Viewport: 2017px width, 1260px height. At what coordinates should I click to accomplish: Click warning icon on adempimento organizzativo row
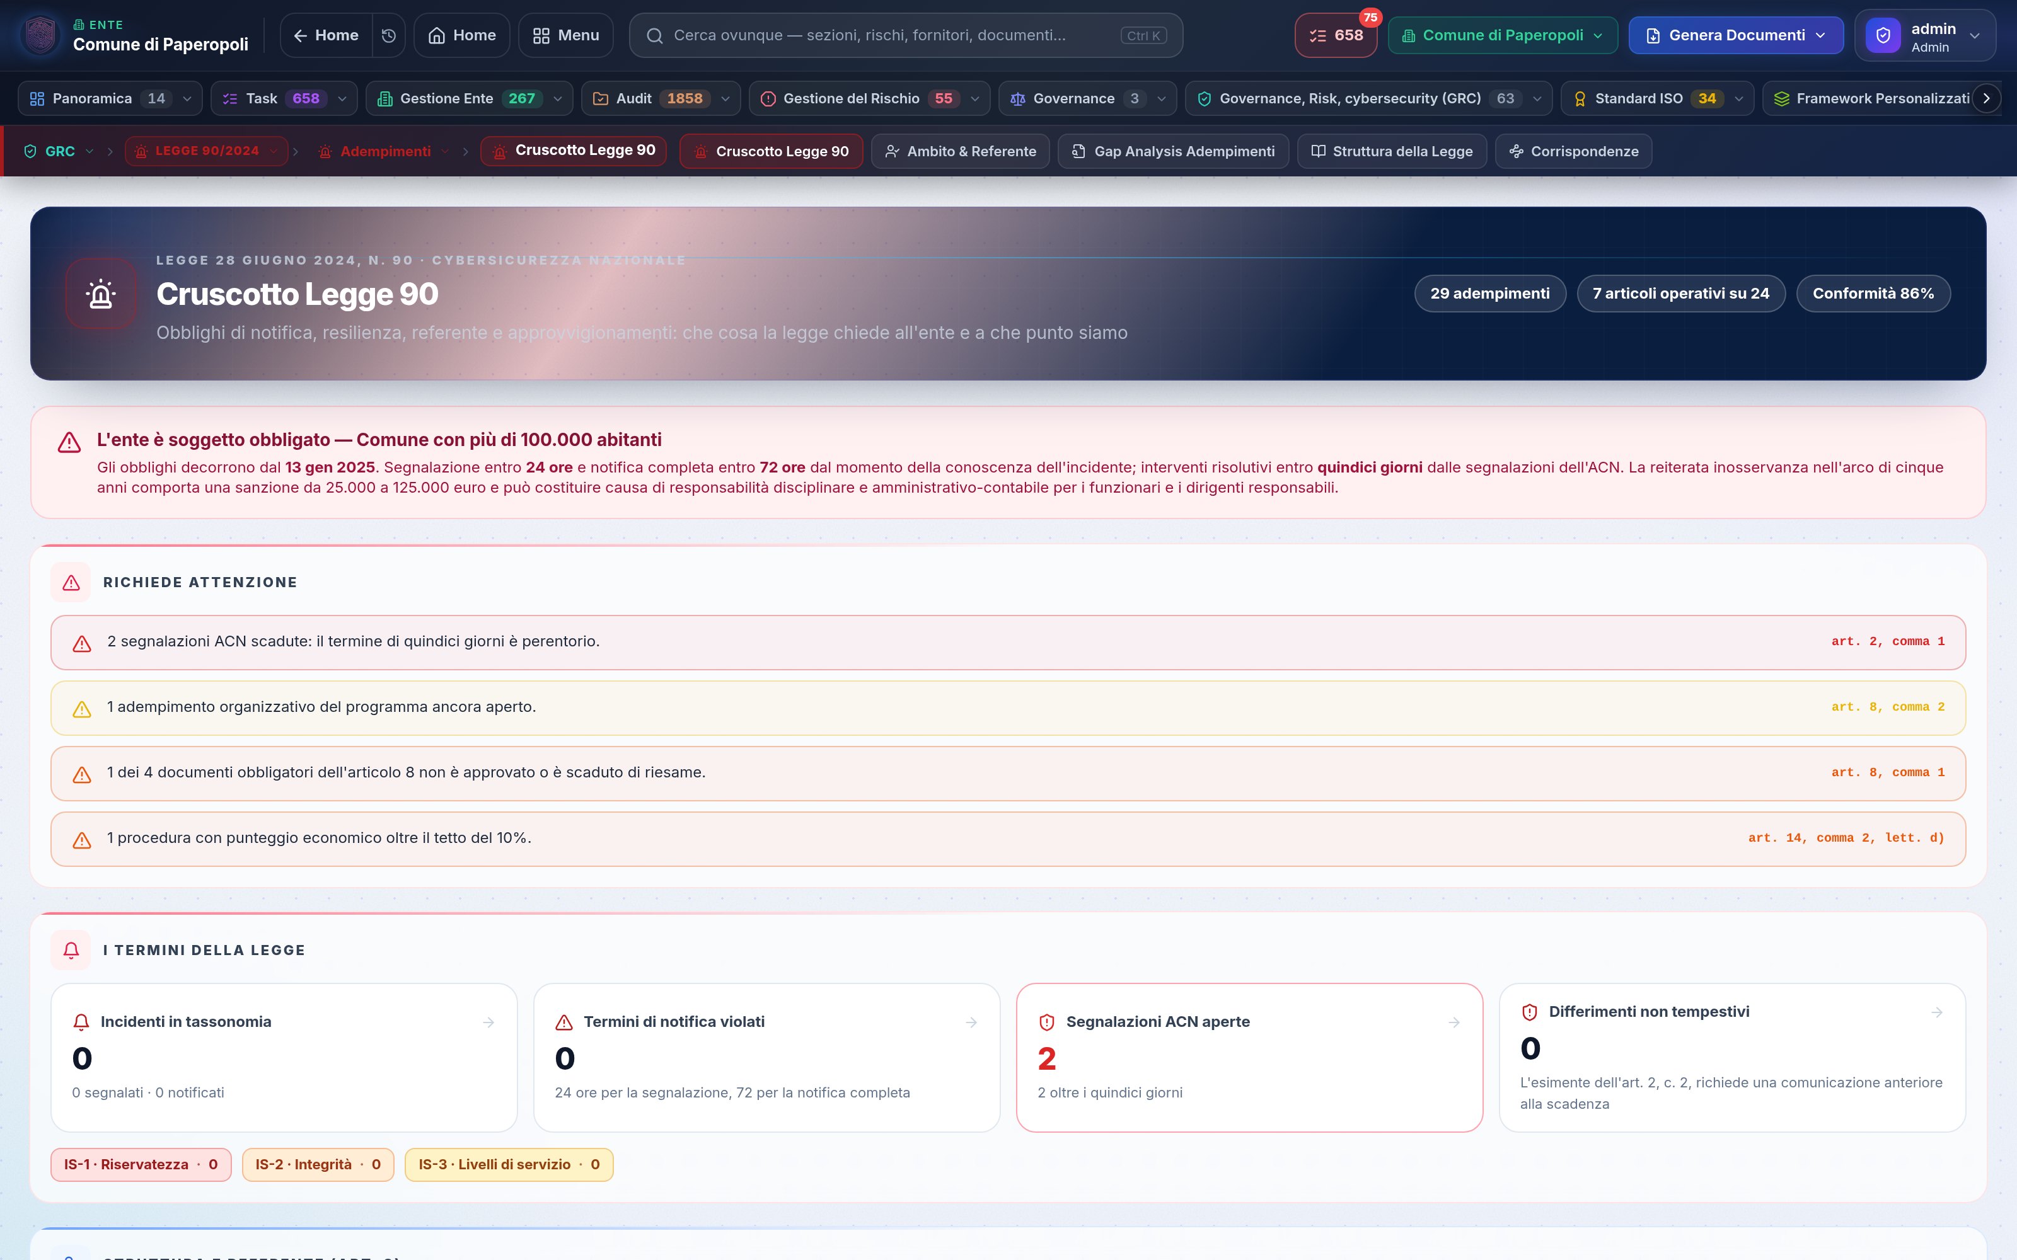(82, 709)
